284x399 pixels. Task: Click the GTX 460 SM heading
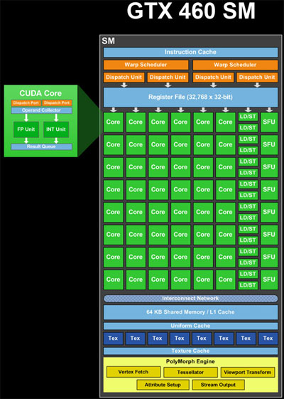pos(191,11)
